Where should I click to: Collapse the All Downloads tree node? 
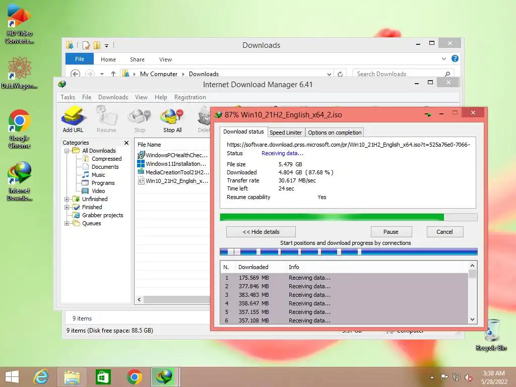(67, 151)
